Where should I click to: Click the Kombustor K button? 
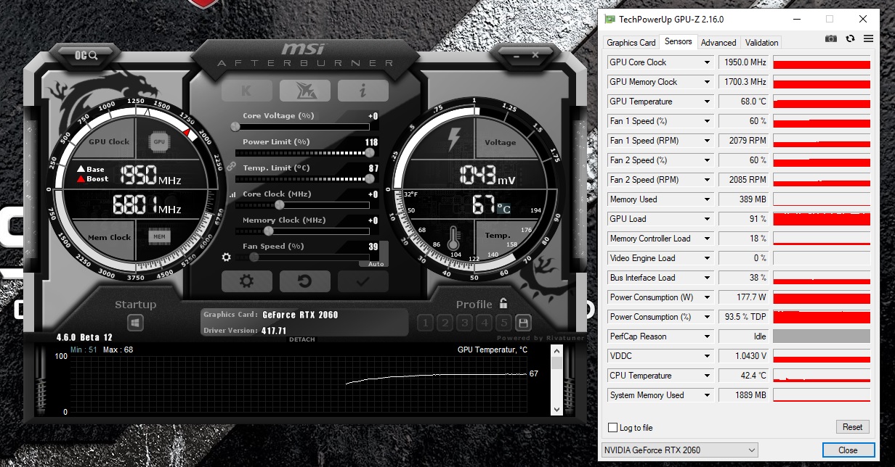coord(246,91)
